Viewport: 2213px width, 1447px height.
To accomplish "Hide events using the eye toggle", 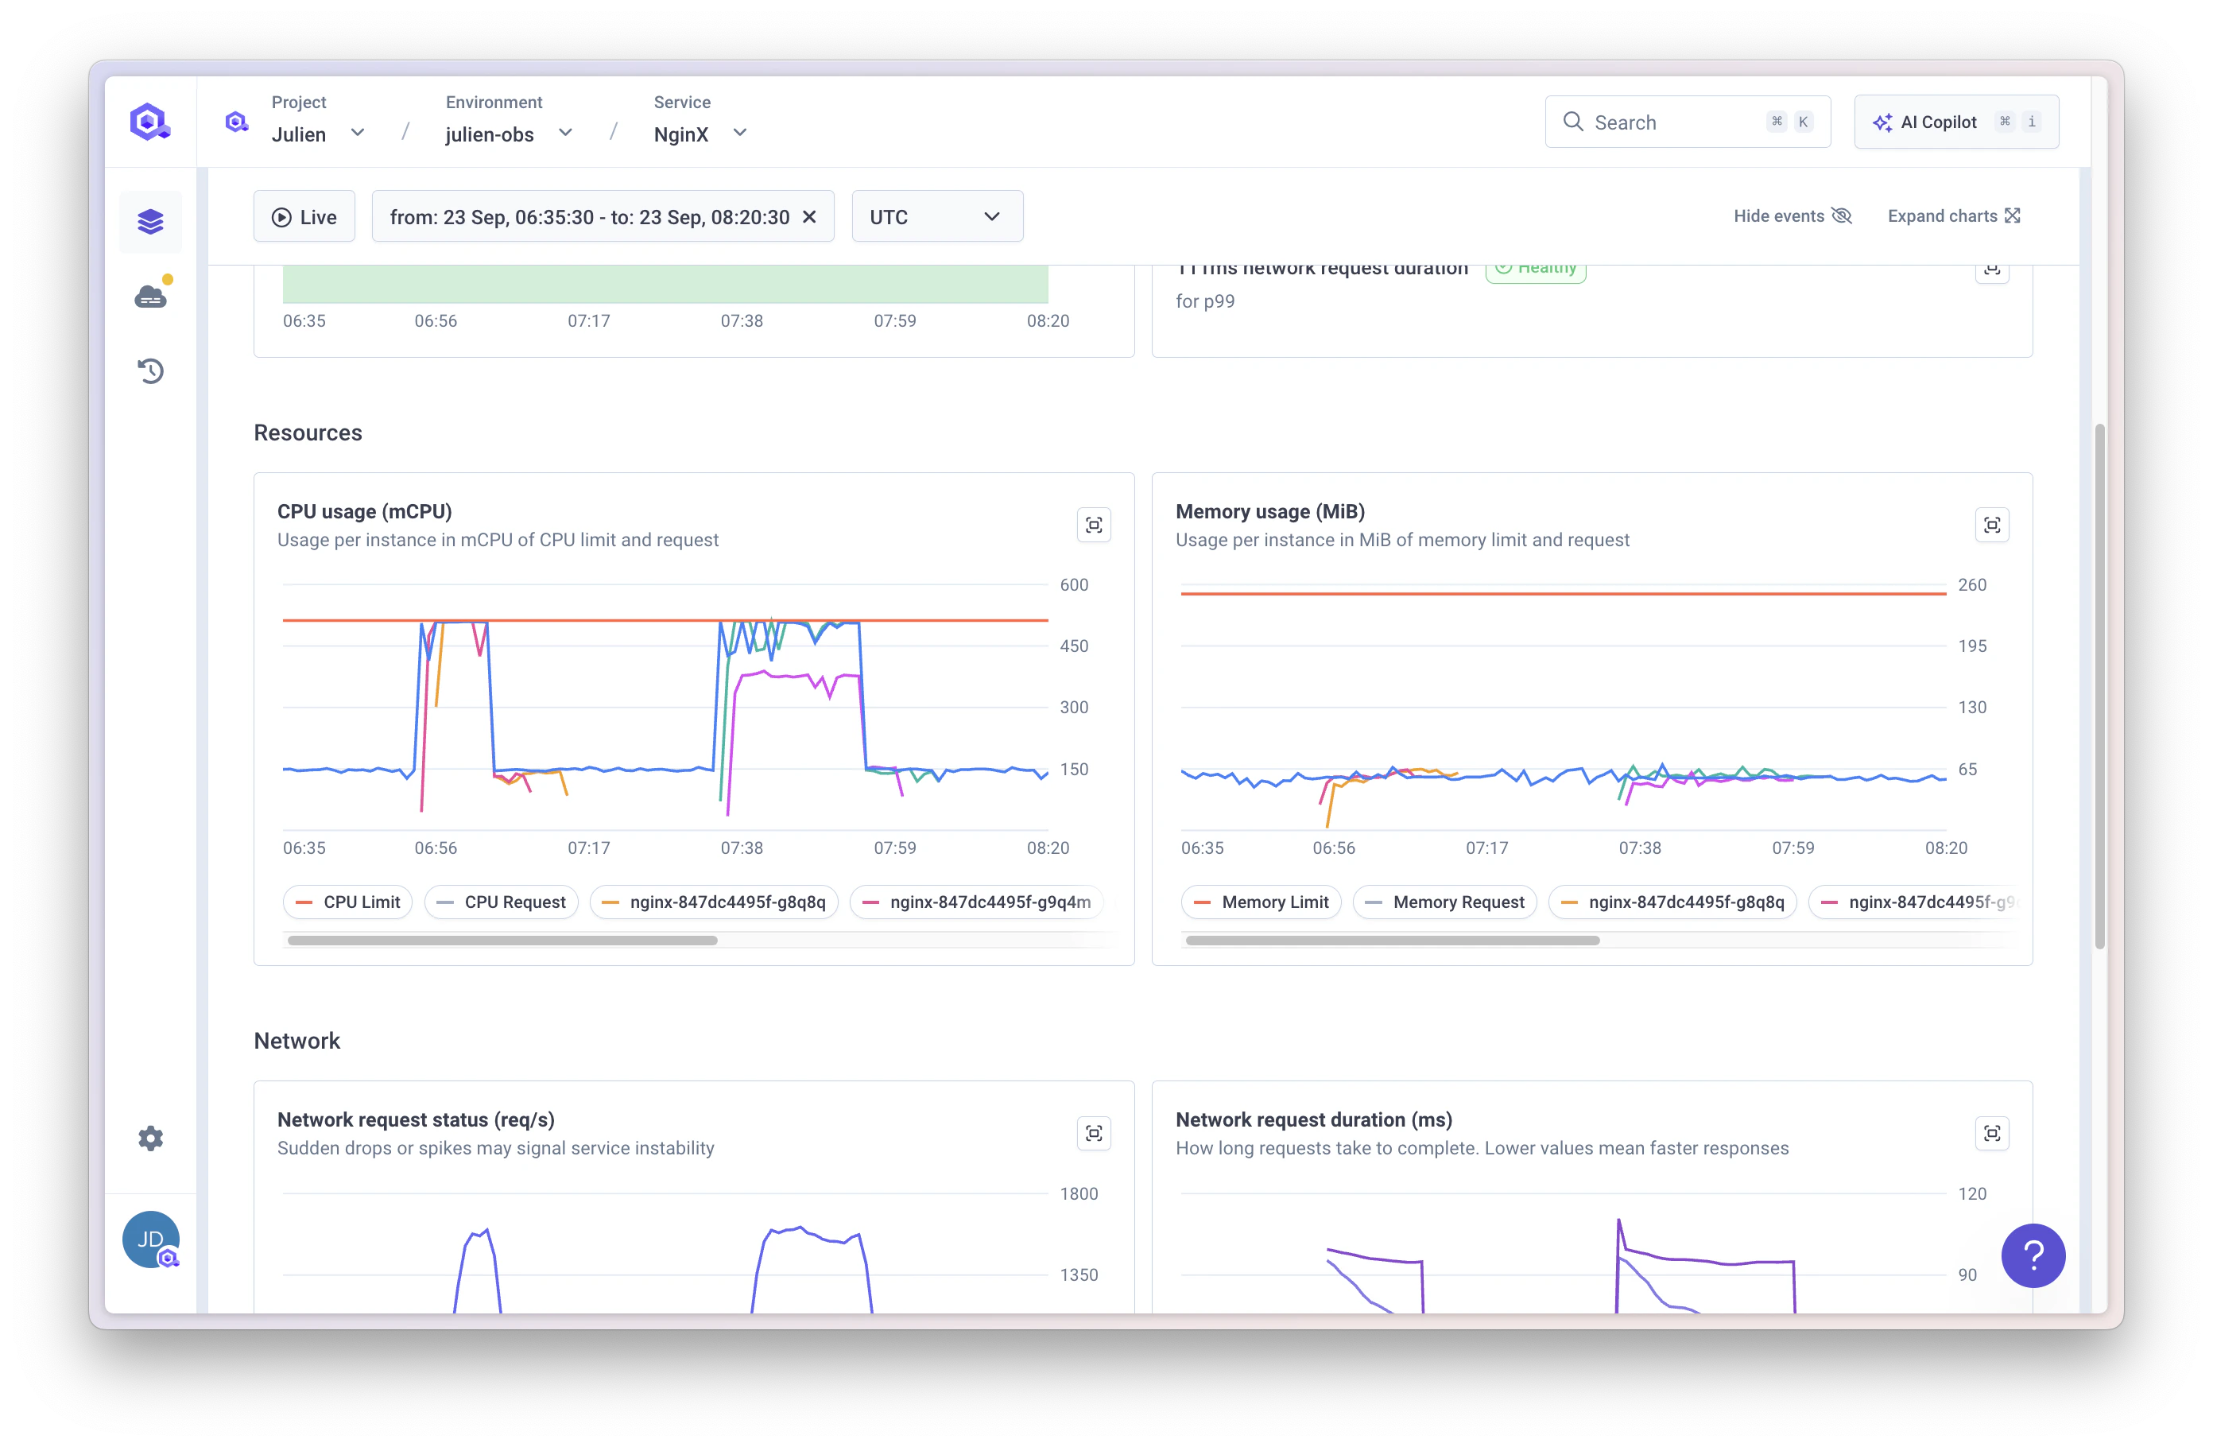I will [1792, 215].
